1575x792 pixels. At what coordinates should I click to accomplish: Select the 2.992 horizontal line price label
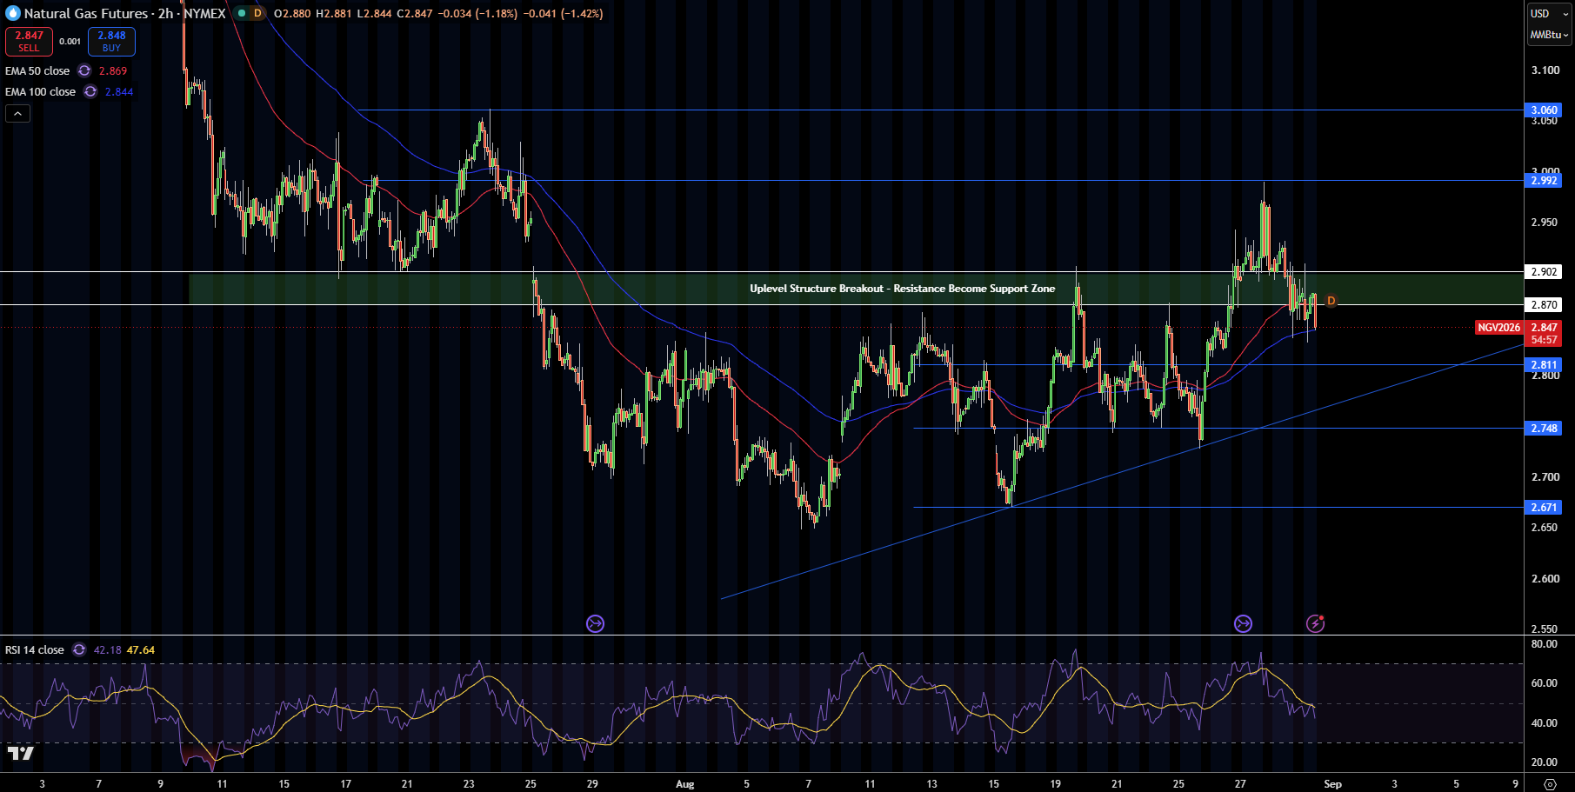(1545, 181)
